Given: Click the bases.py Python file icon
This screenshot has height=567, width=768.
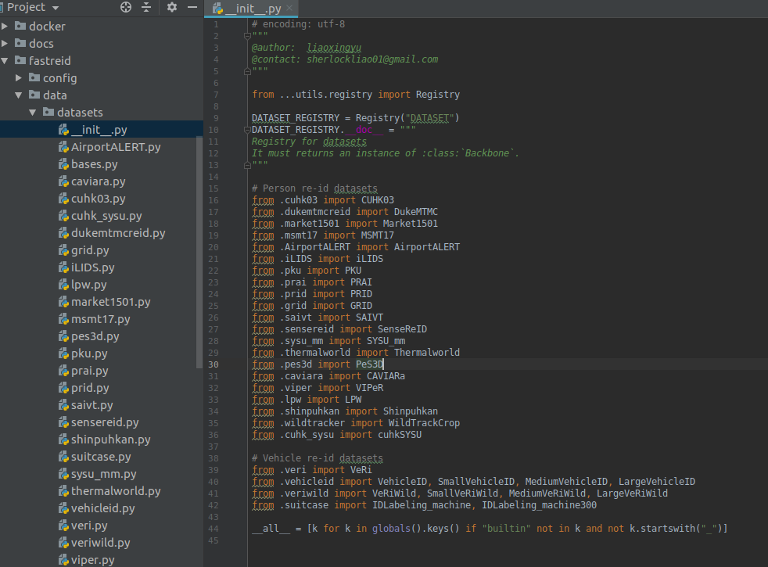Looking at the screenshot, I should coord(63,164).
